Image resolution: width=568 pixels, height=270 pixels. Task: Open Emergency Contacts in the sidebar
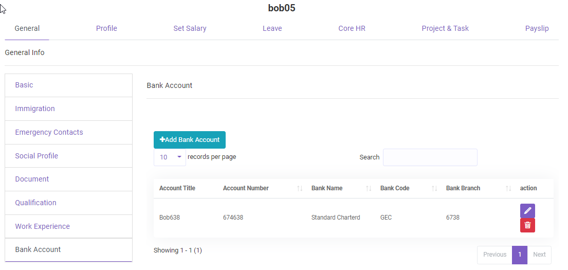pos(49,132)
